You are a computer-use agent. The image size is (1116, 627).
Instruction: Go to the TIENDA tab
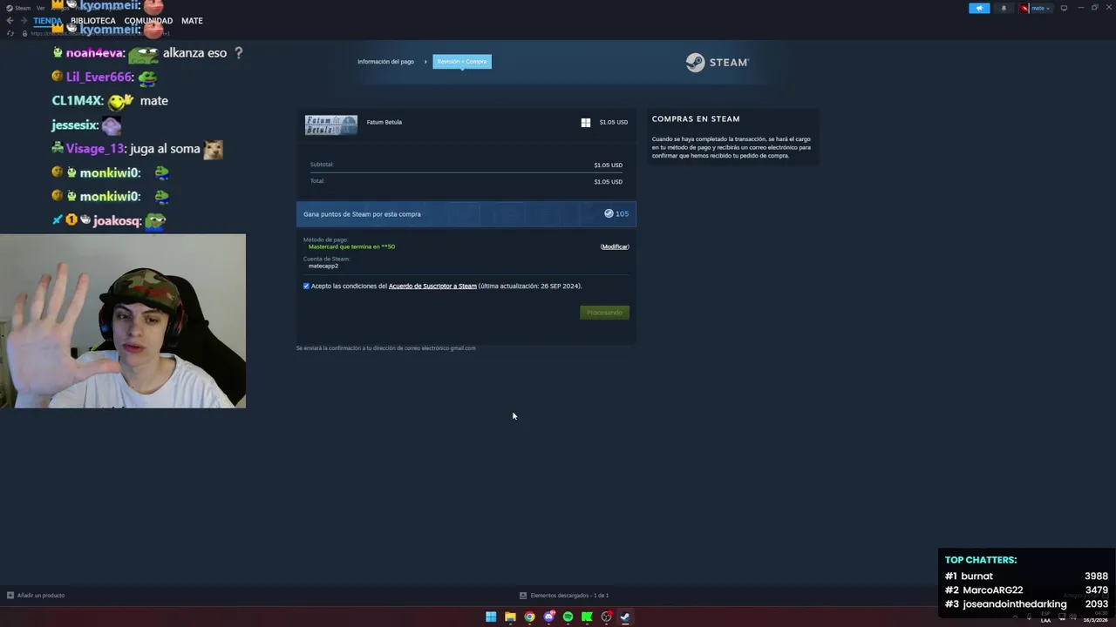48,21
